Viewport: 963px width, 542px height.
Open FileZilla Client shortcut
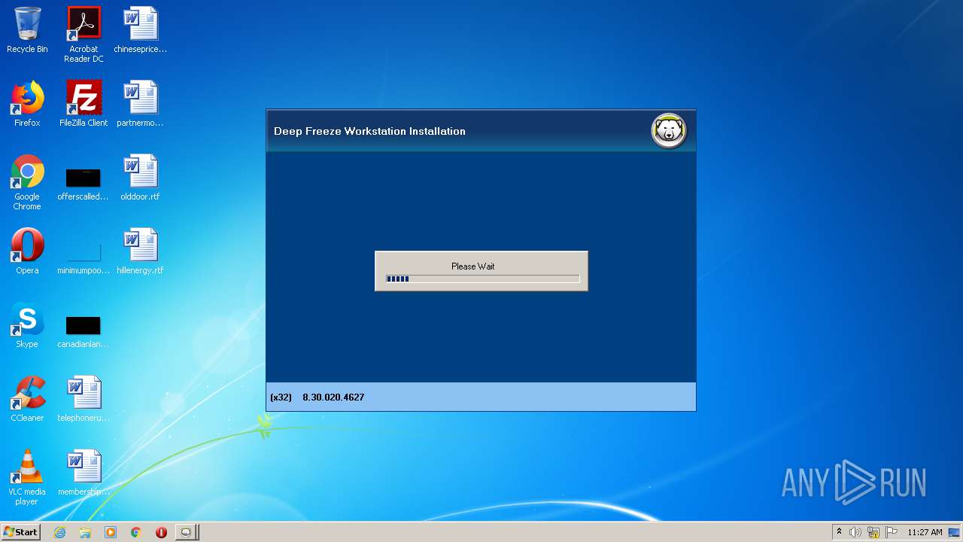click(84, 104)
